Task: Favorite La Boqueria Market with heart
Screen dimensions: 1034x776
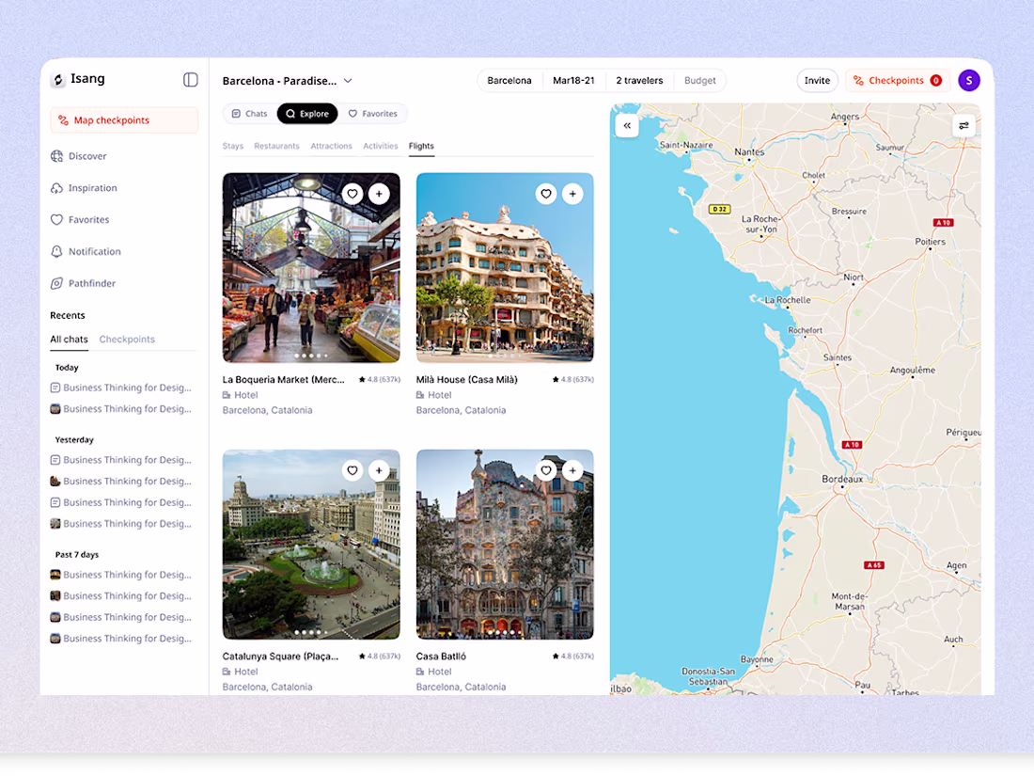Action: pyautogui.click(x=352, y=194)
